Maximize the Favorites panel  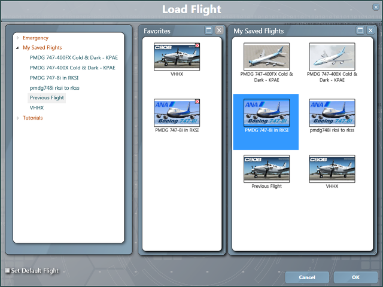(x=209, y=30)
